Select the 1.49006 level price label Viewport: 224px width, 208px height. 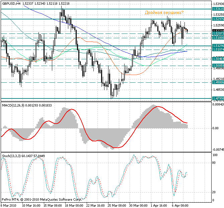pyautogui.click(x=218, y=82)
